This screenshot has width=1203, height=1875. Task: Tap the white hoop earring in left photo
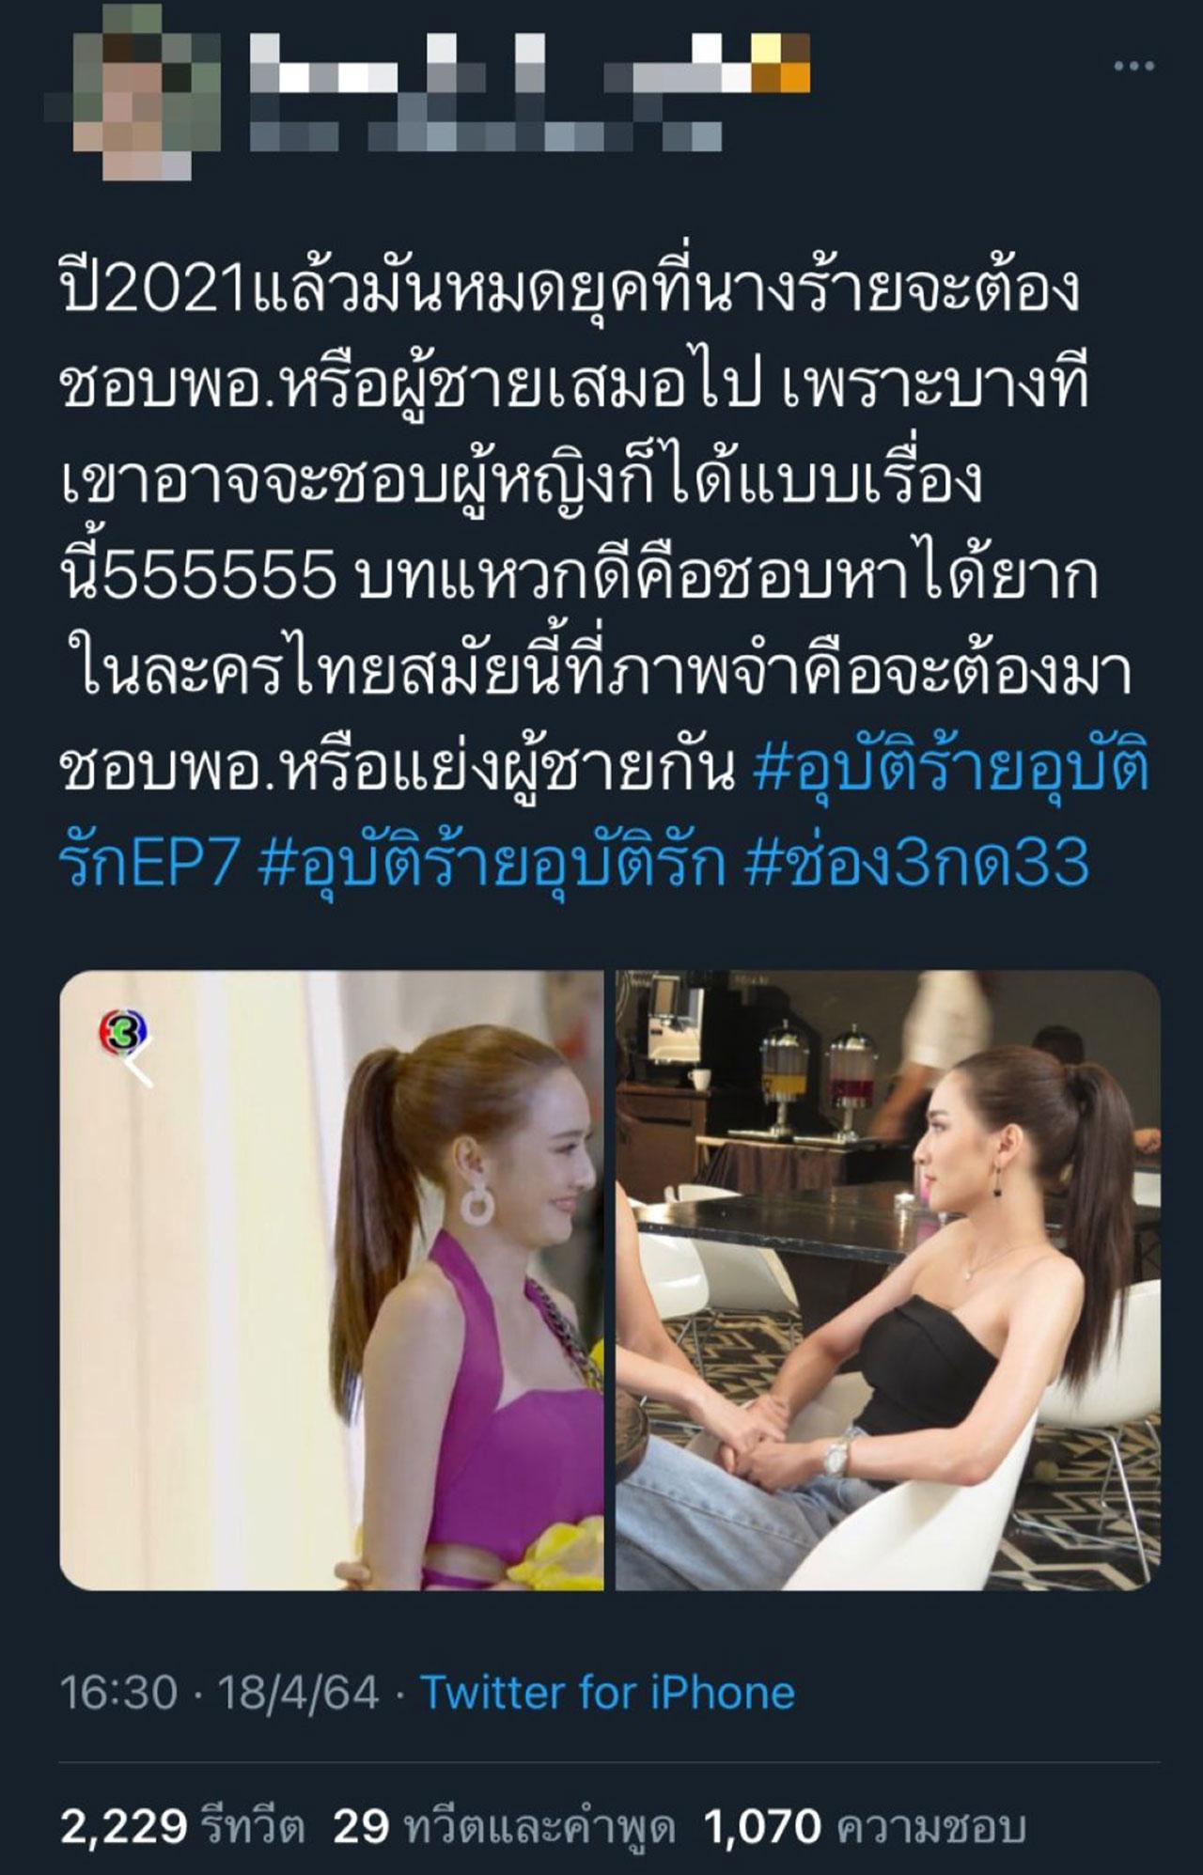(483, 1195)
